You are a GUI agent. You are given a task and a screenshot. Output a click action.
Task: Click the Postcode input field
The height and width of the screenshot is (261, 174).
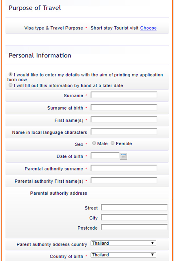[x=134, y=227]
